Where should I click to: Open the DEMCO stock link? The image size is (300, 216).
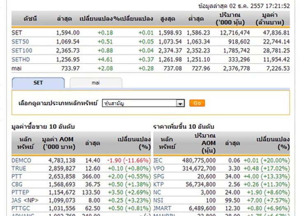pyautogui.click(x=21, y=160)
